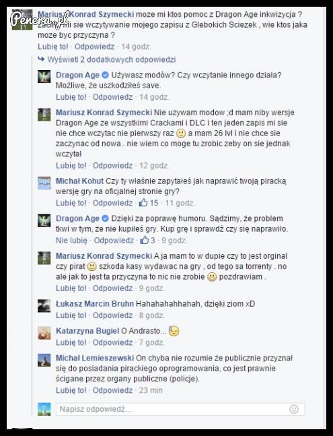Click Dragon Age verified badge in first reply
This screenshot has width=333, height=436.
tap(105, 75)
